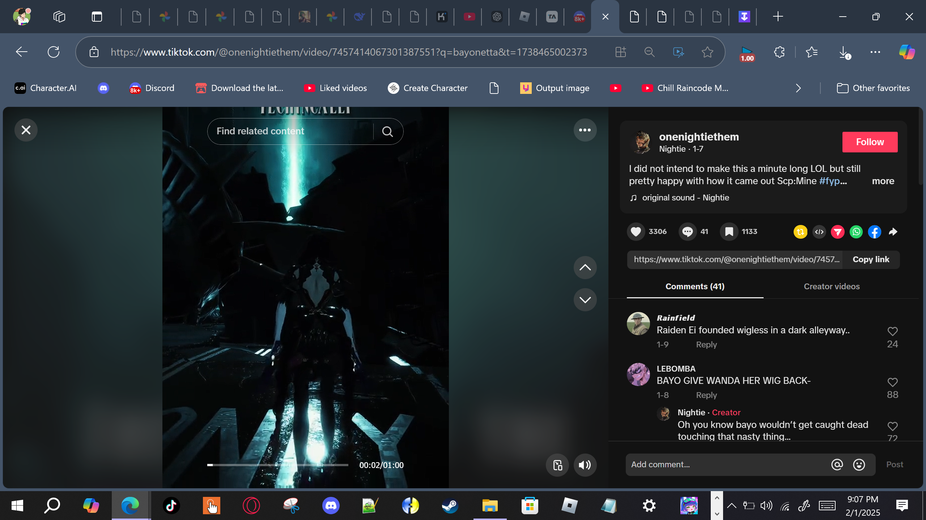Open the embed code icon
Screen dimensions: 926x520
(x=819, y=231)
